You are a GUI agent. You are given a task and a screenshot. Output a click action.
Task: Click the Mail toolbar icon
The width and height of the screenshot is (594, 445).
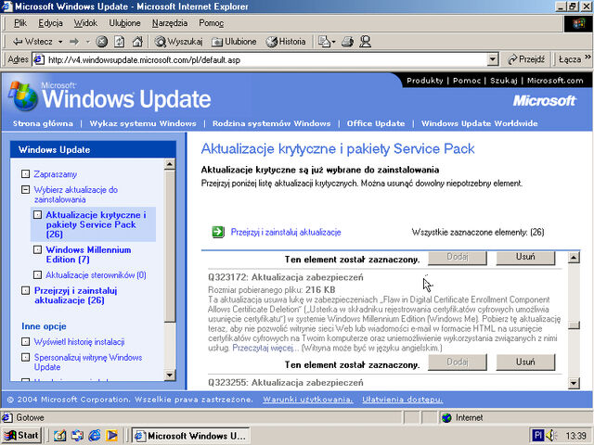324,42
